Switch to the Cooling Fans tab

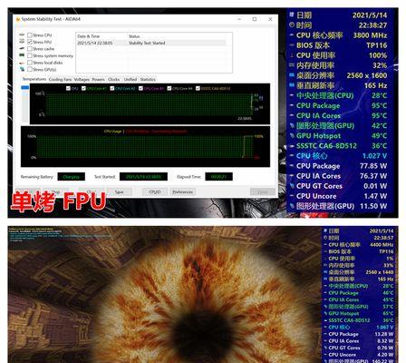coord(60,79)
